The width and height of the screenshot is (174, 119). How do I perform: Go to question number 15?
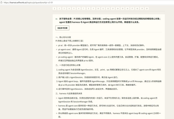coord(123,8)
